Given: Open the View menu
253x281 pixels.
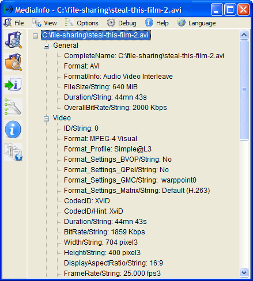Looking at the screenshot, I should (44, 23).
